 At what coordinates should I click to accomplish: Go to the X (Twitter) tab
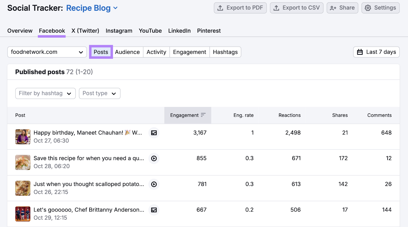click(85, 31)
